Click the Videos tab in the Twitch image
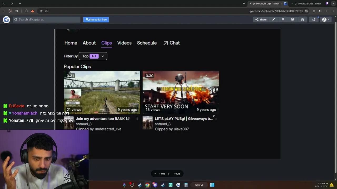 coord(124,43)
